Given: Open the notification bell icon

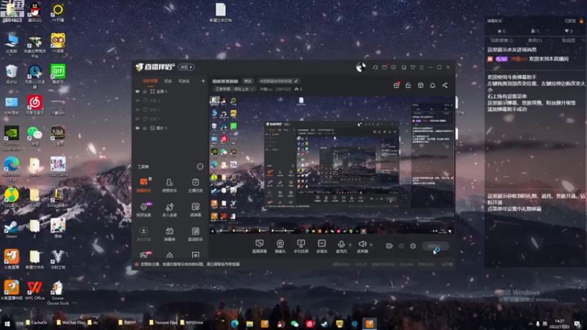Looking at the screenshot, I should [432, 85].
